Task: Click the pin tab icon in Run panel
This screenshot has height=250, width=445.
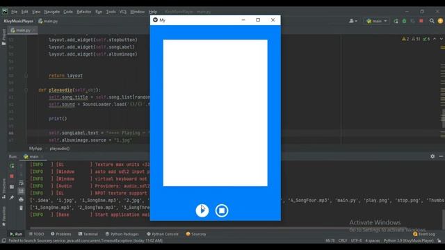Action: (12, 197)
